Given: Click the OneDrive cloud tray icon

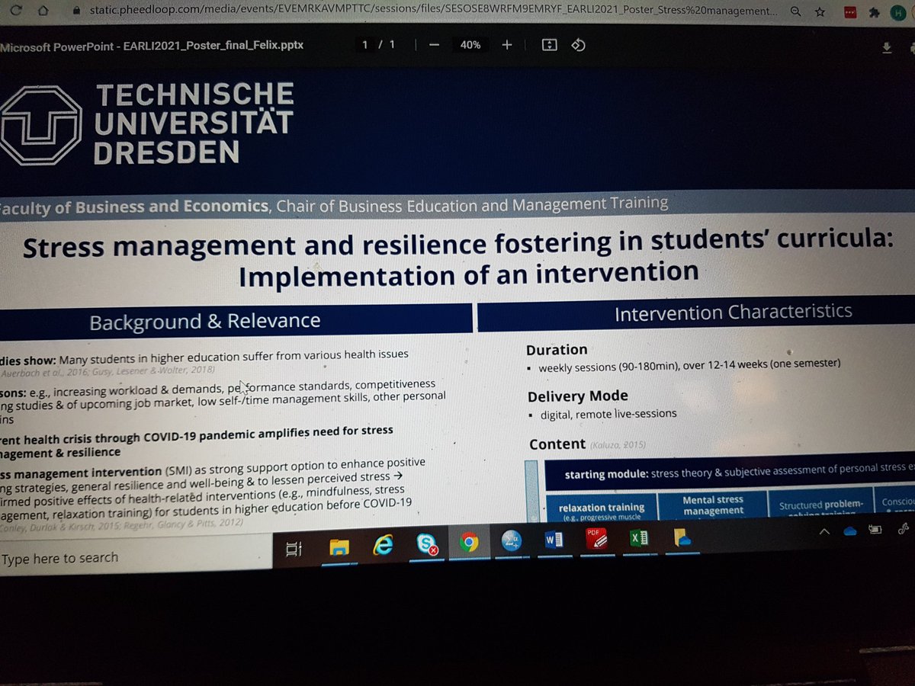Looking at the screenshot, I should pos(851,531).
